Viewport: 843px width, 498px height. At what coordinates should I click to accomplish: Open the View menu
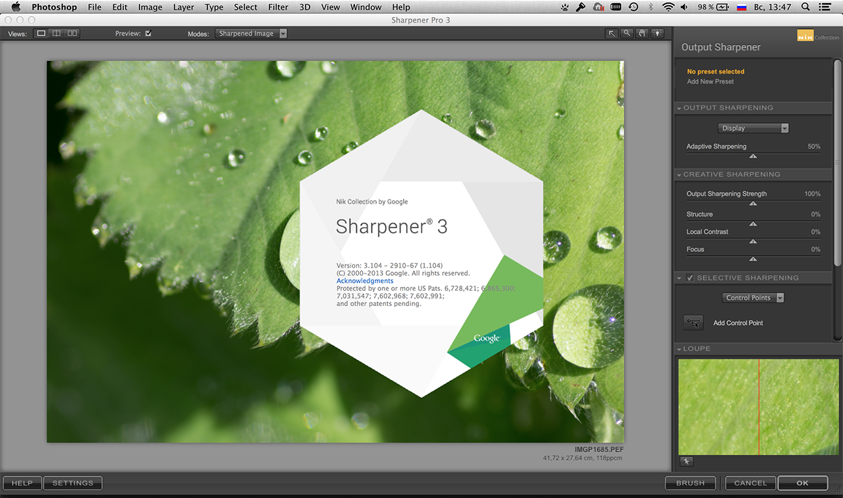330,7
